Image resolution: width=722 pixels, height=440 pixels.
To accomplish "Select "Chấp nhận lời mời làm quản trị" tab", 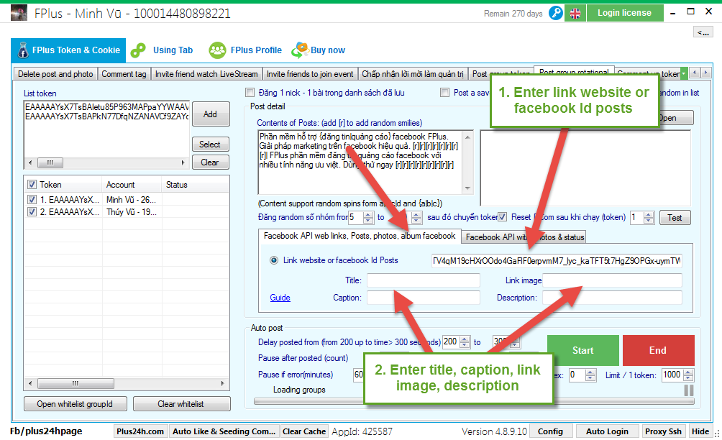I will [413, 74].
